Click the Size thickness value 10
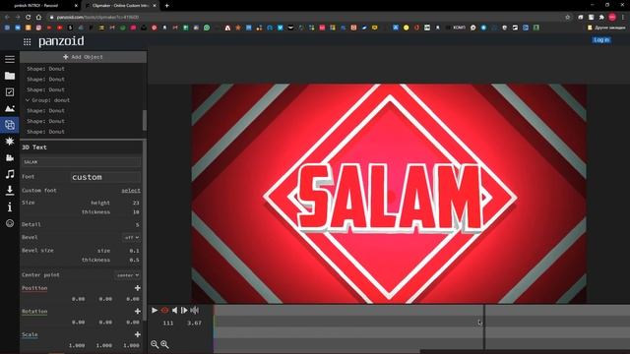 coord(136,212)
